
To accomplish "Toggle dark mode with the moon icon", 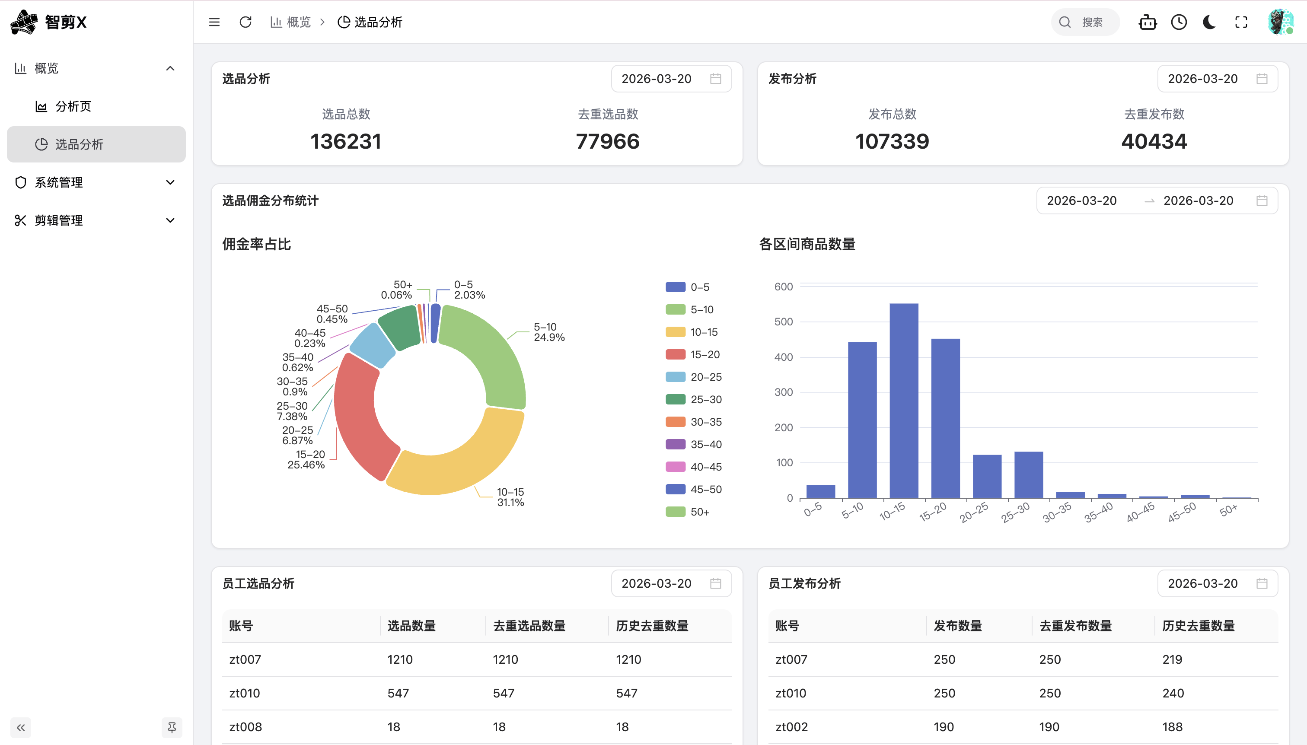I will pos(1209,22).
